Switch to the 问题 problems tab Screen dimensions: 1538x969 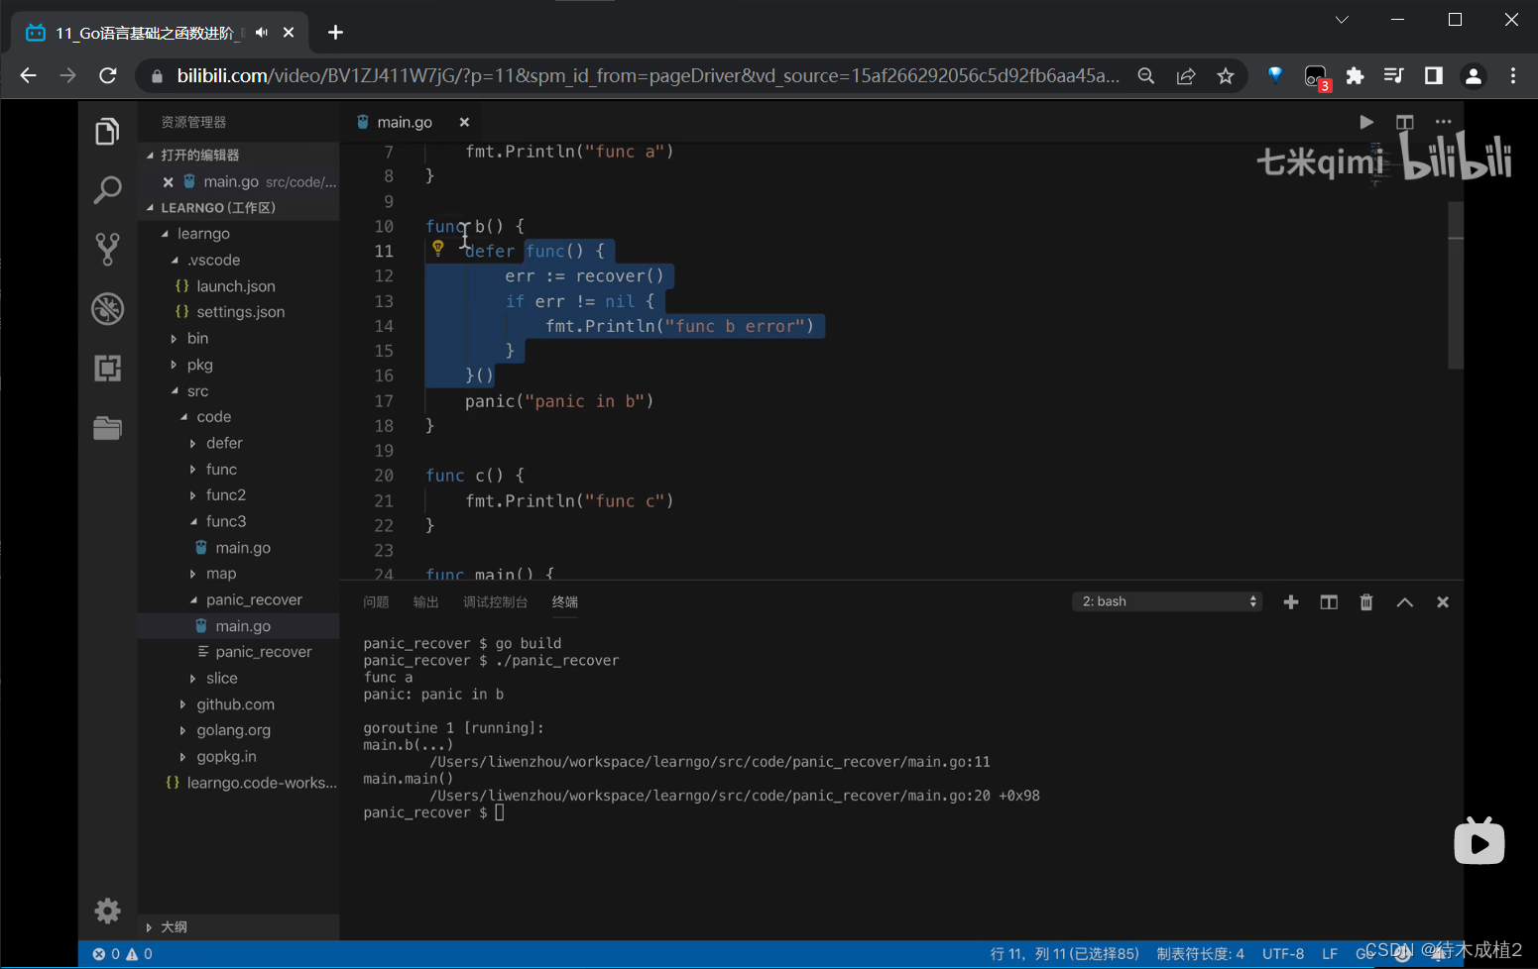[x=376, y=602]
